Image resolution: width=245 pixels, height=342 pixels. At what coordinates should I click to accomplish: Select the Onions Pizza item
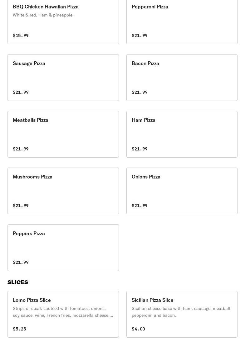(182, 191)
